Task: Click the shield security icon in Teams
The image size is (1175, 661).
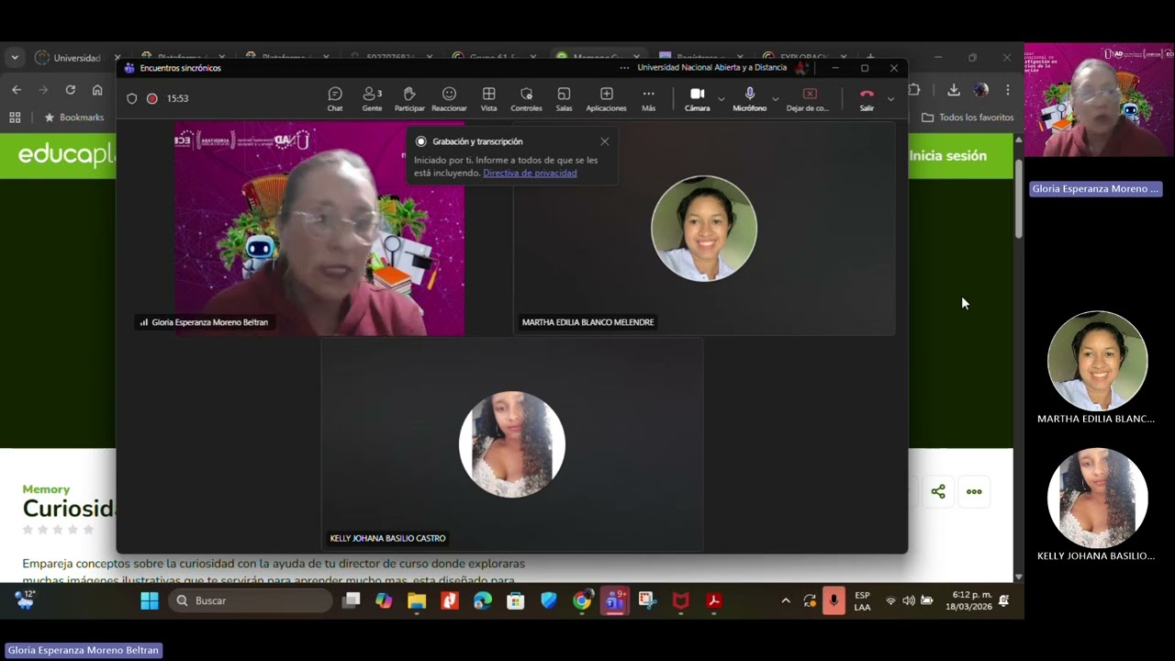Action: [131, 98]
